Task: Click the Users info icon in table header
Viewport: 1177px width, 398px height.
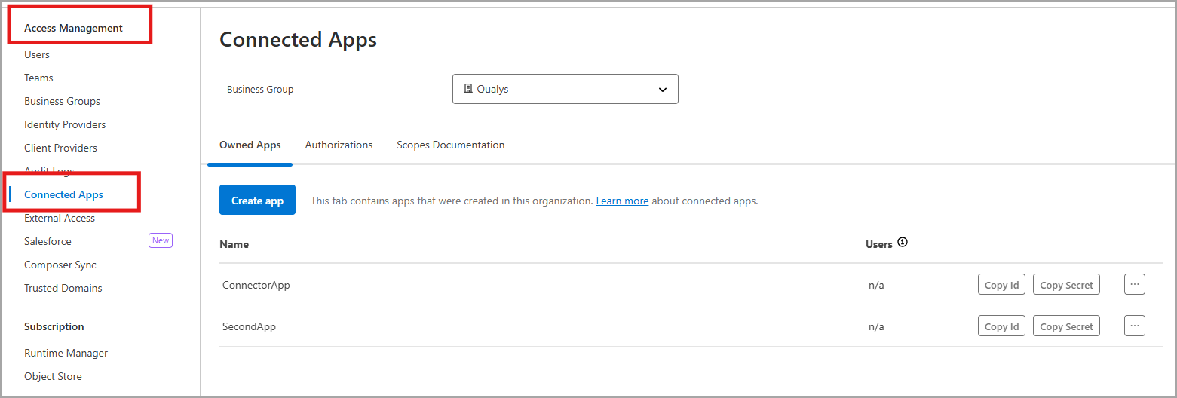Action: coord(903,243)
